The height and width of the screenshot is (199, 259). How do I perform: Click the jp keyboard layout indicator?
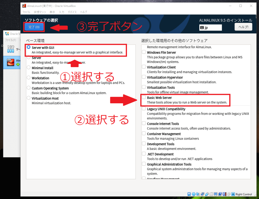pos(210,27)
